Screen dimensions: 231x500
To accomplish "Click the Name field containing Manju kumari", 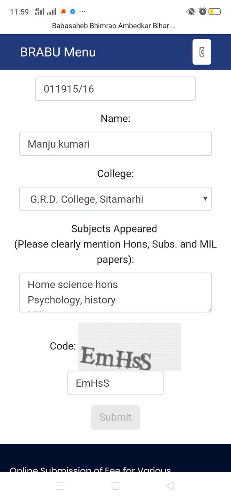I will click(115, 144).
